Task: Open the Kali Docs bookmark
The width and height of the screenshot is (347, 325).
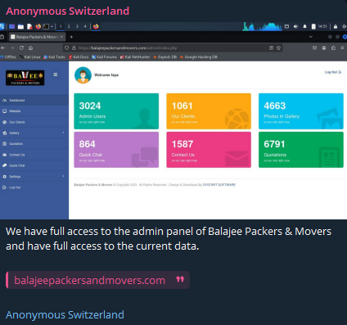Action: point(79,57)
